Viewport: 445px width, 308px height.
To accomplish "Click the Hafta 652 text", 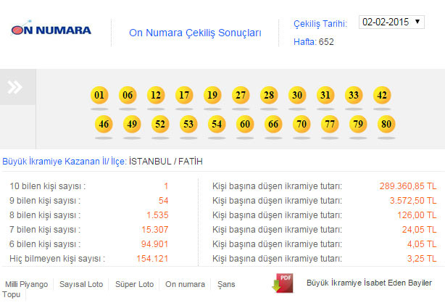I will click(314, 42).
